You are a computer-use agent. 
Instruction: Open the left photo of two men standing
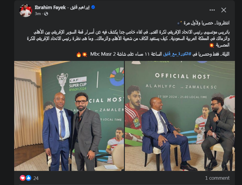point(69,116)
